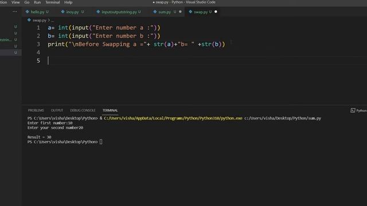Open the Go menu
The width and height of the screenshot is (367, 206).
27,2
